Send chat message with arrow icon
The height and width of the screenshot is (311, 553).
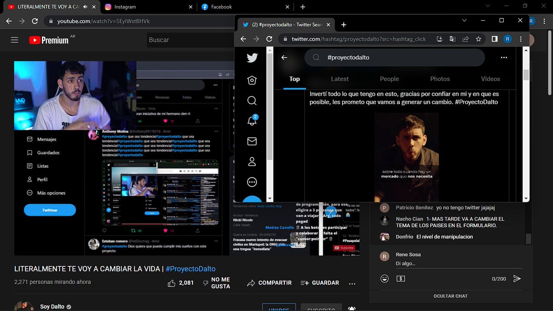pyautogui.click(x=517, y=279)
